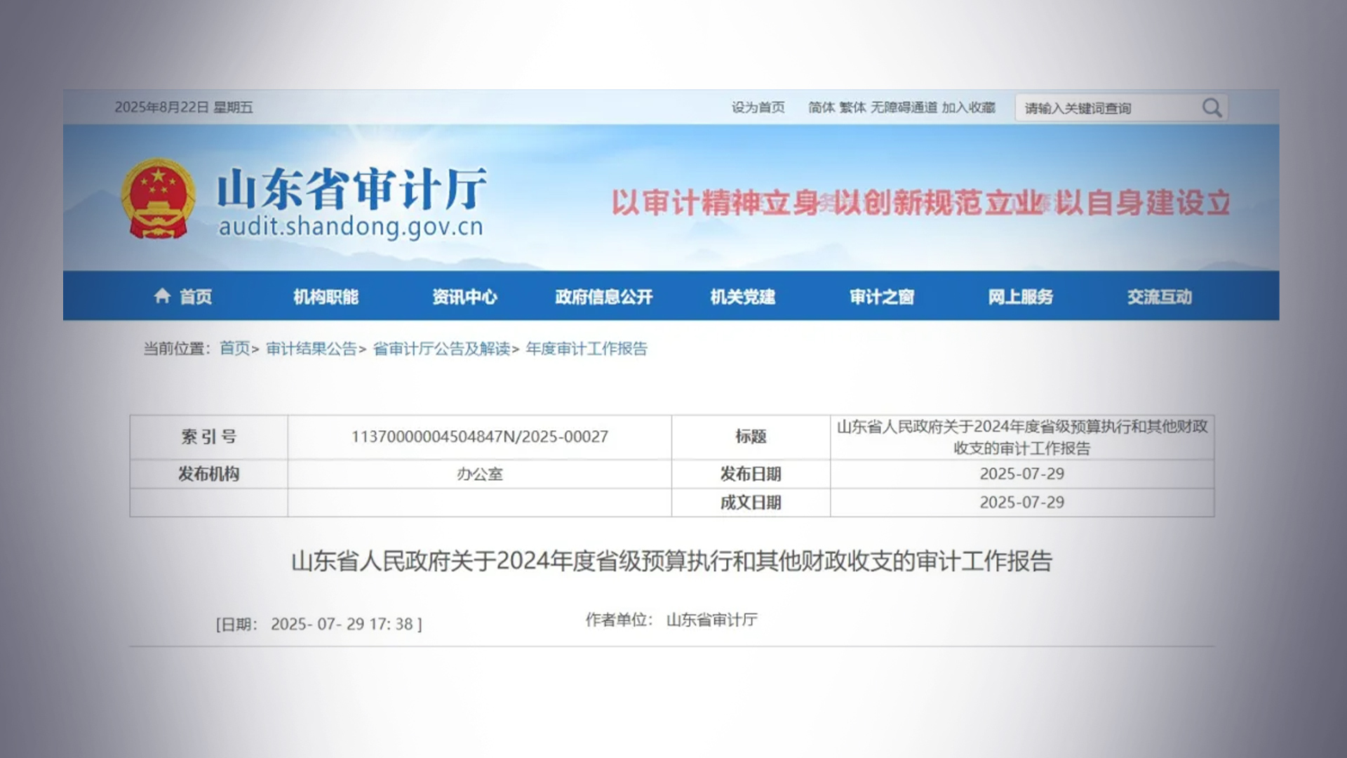Click 作者单位 山东省审计厅 text
This screenshot has width=1347, height=758.
tap(671, 620)
